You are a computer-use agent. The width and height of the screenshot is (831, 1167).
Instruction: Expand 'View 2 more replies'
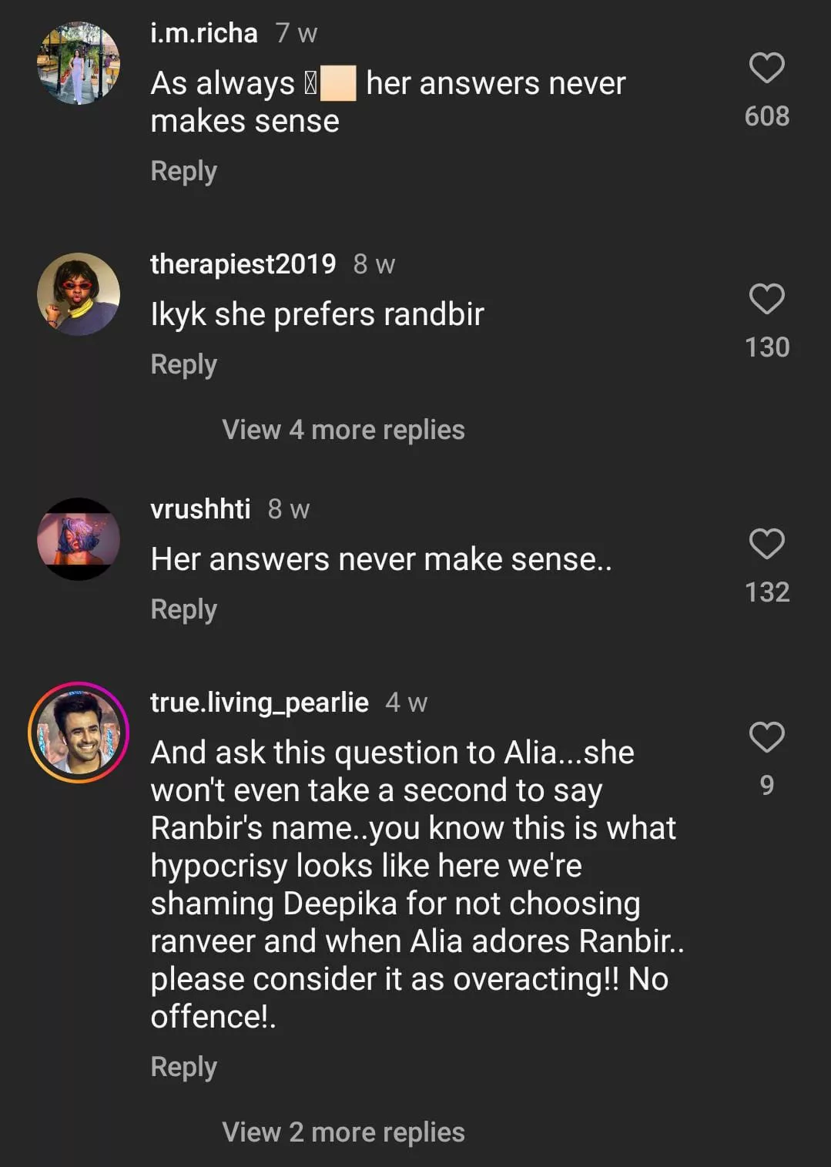click(343, 1132)
